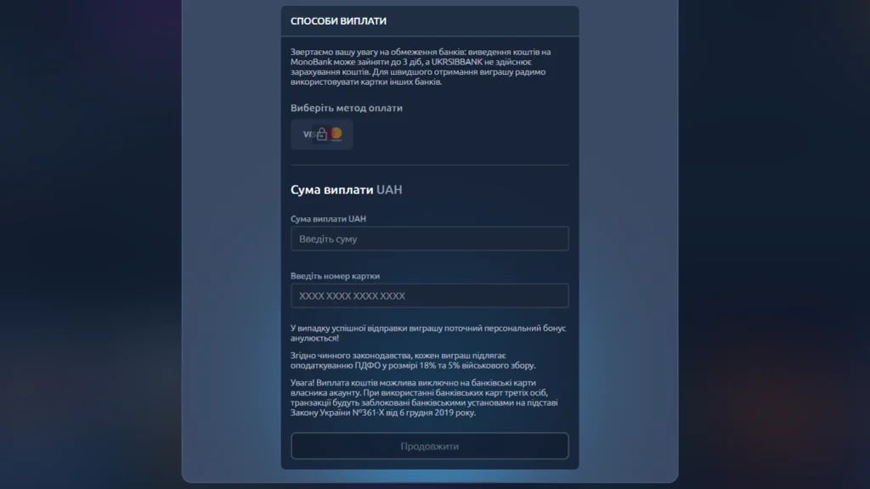Click the 18% and 5% tax notice text
Image resolution: width=870 pixels, height=489 pixels.
pyautogui.click(x=413, y=360)
